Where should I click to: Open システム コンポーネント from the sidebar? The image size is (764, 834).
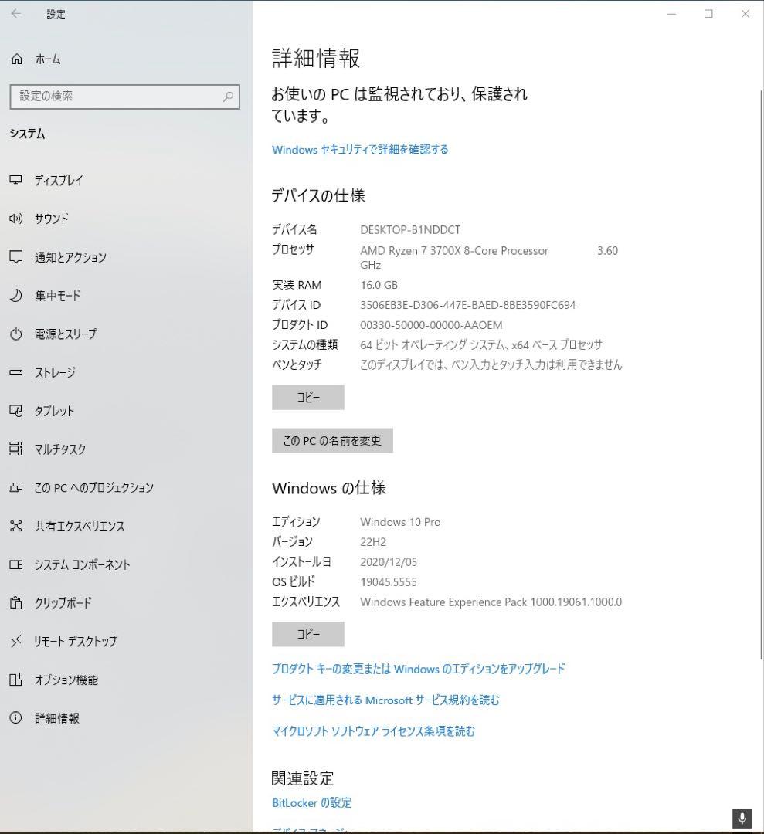[x=16, y=564]
